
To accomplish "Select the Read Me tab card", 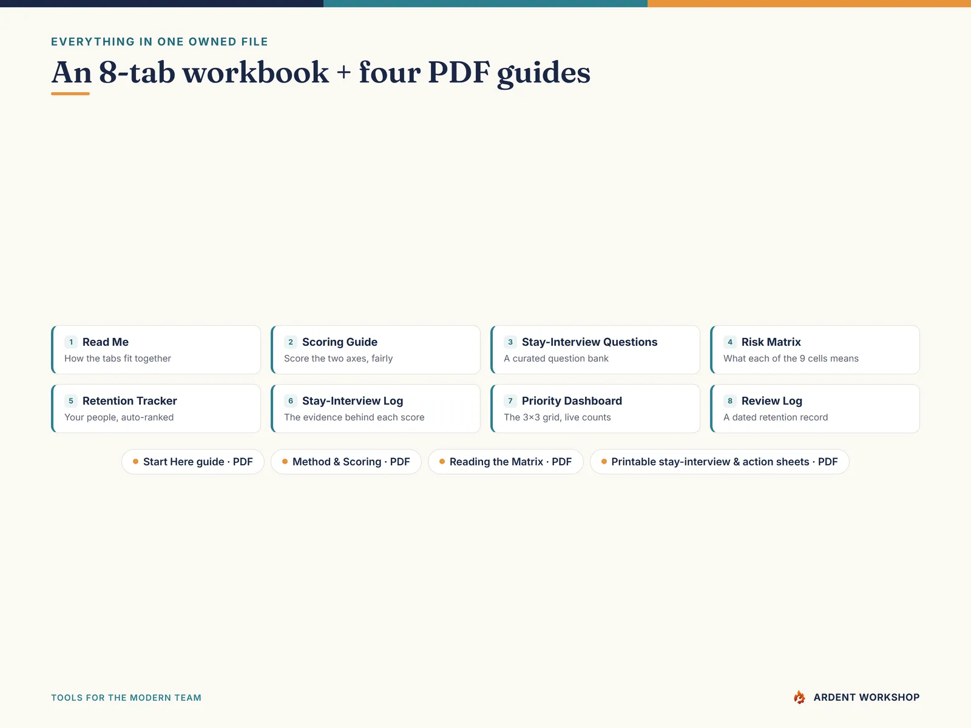I will pyautogui.click(x=156, y=349).
